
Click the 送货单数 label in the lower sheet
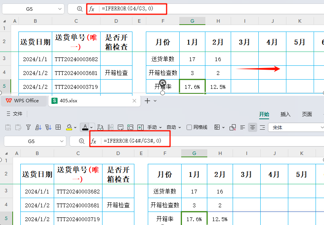(x=165, y=191)
